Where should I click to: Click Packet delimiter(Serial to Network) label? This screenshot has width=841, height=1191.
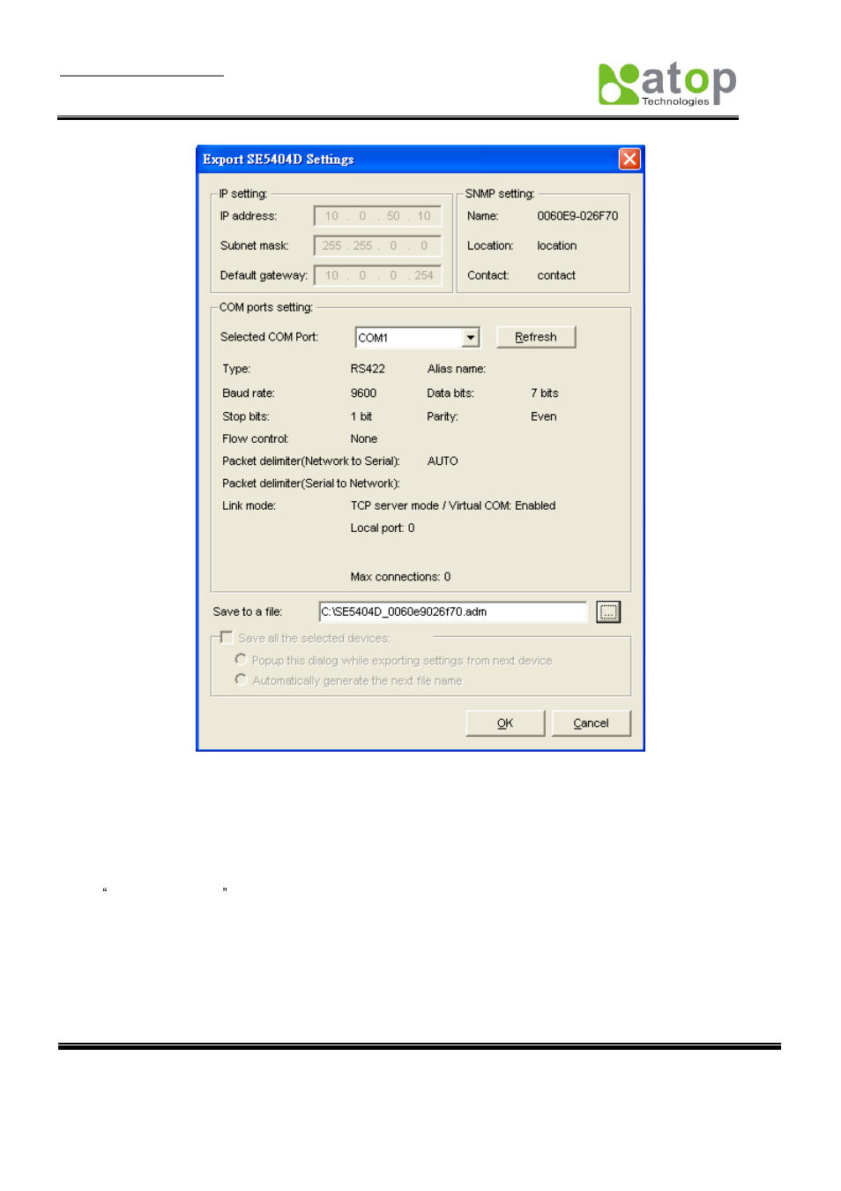click(x=311, y=483)
